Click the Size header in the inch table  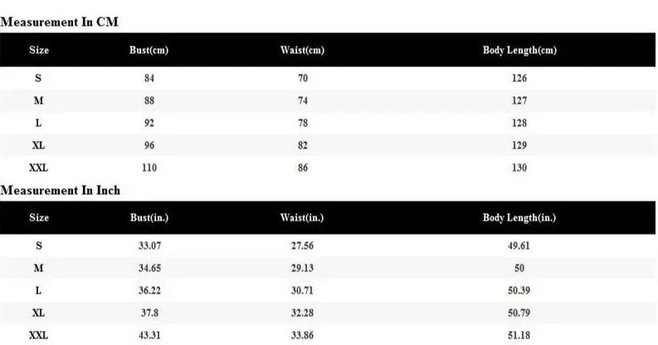pos(39,218)
